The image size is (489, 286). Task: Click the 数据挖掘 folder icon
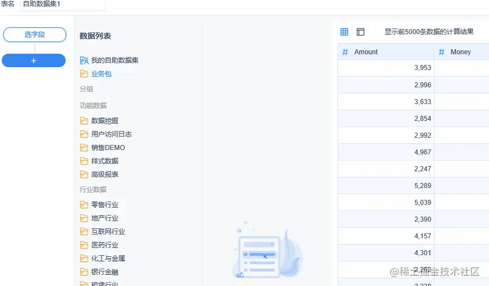pos(84,121)
